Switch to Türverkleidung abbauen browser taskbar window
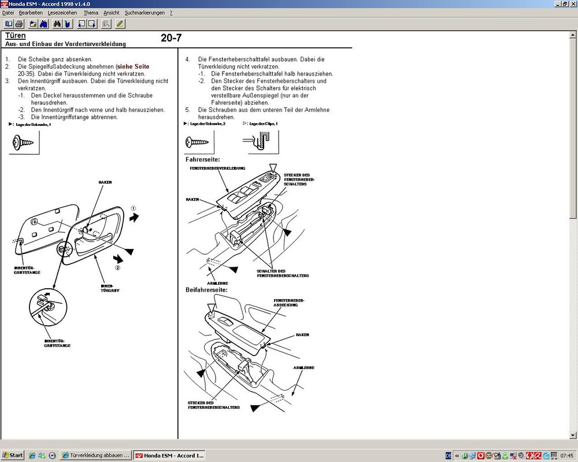 coord(96,455)
